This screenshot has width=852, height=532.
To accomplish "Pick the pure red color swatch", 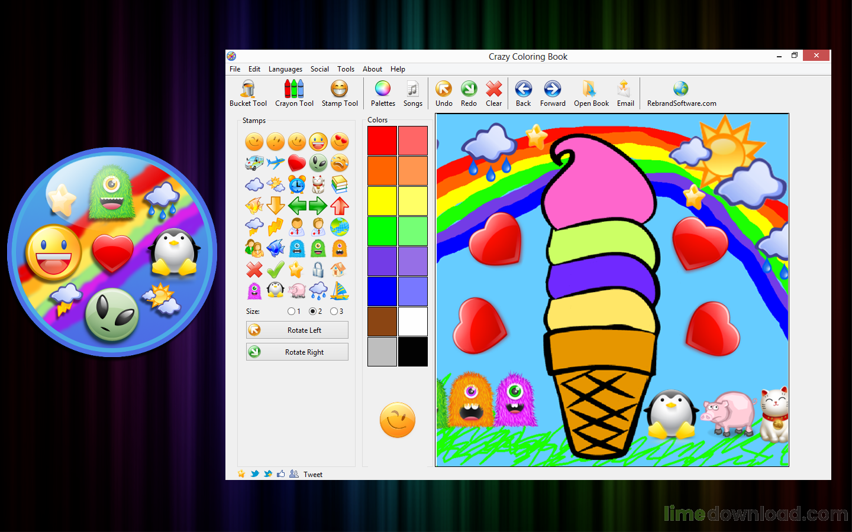I will [x=382, y=141].
